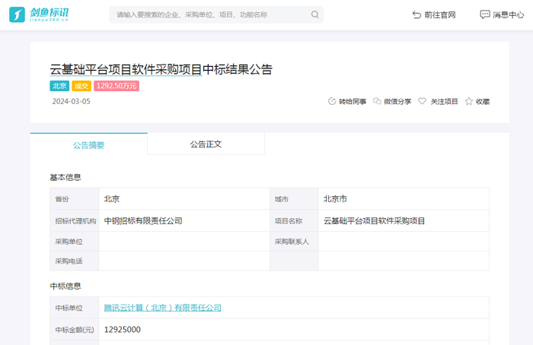Click the 微信分享 button text

(397, 101)
